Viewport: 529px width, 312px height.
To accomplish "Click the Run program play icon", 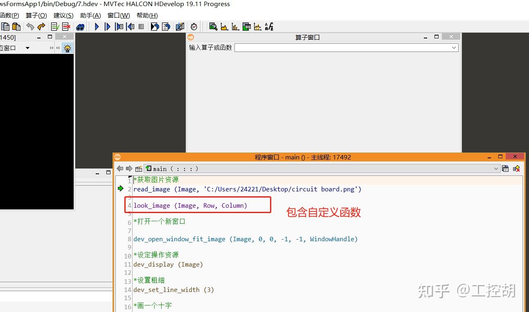I will click(x=97, y=27).
